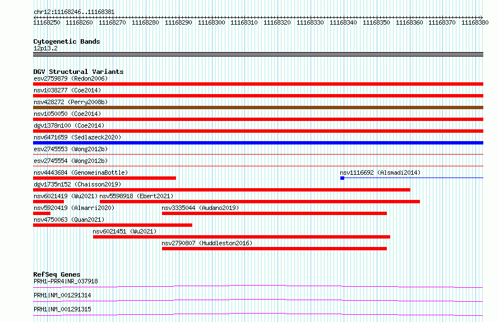
Task: Click the red bar under nsv3335044
Action: [274, 213]
